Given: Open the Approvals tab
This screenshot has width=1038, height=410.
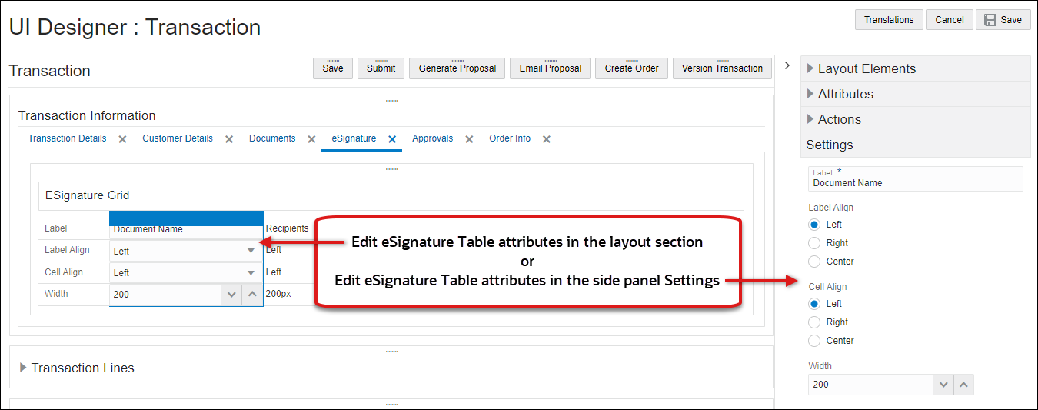Looking at the screenshot, I should point(432,138).
